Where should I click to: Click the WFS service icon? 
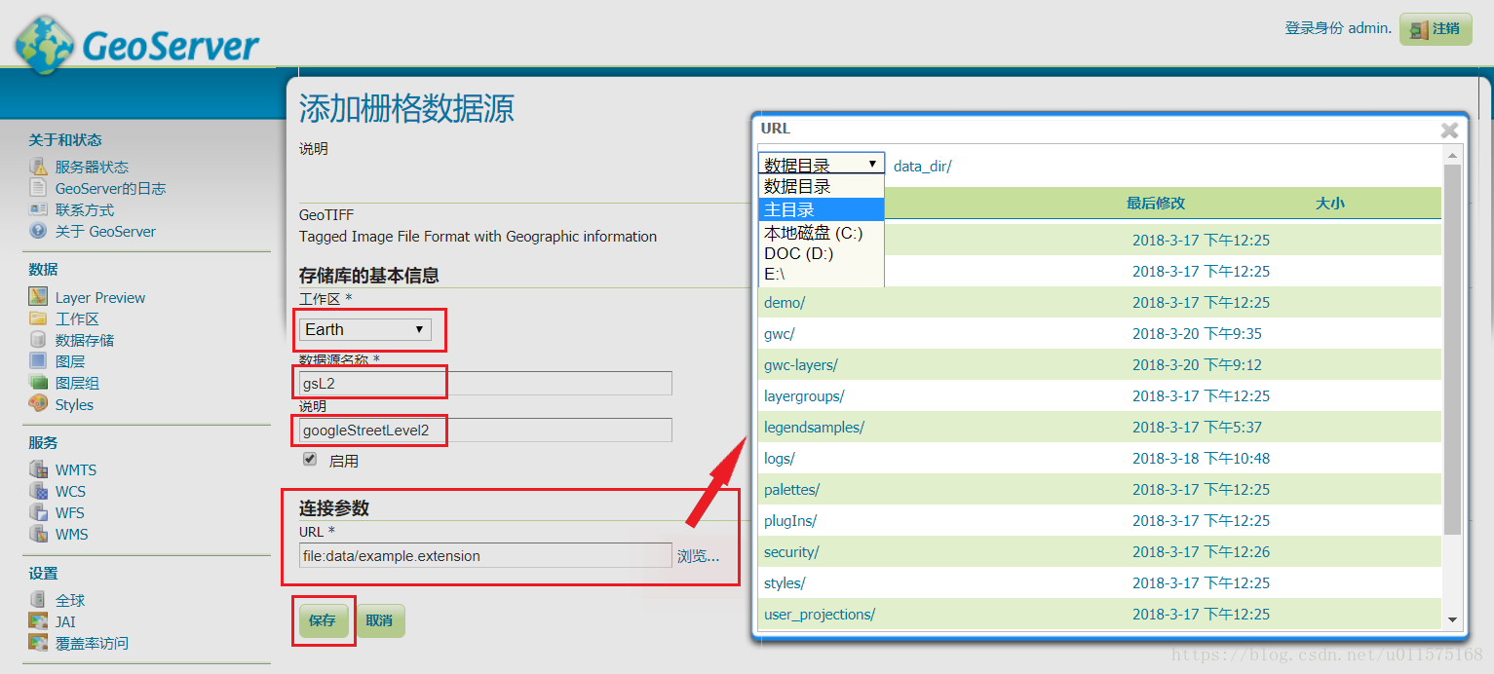[38, 512]
